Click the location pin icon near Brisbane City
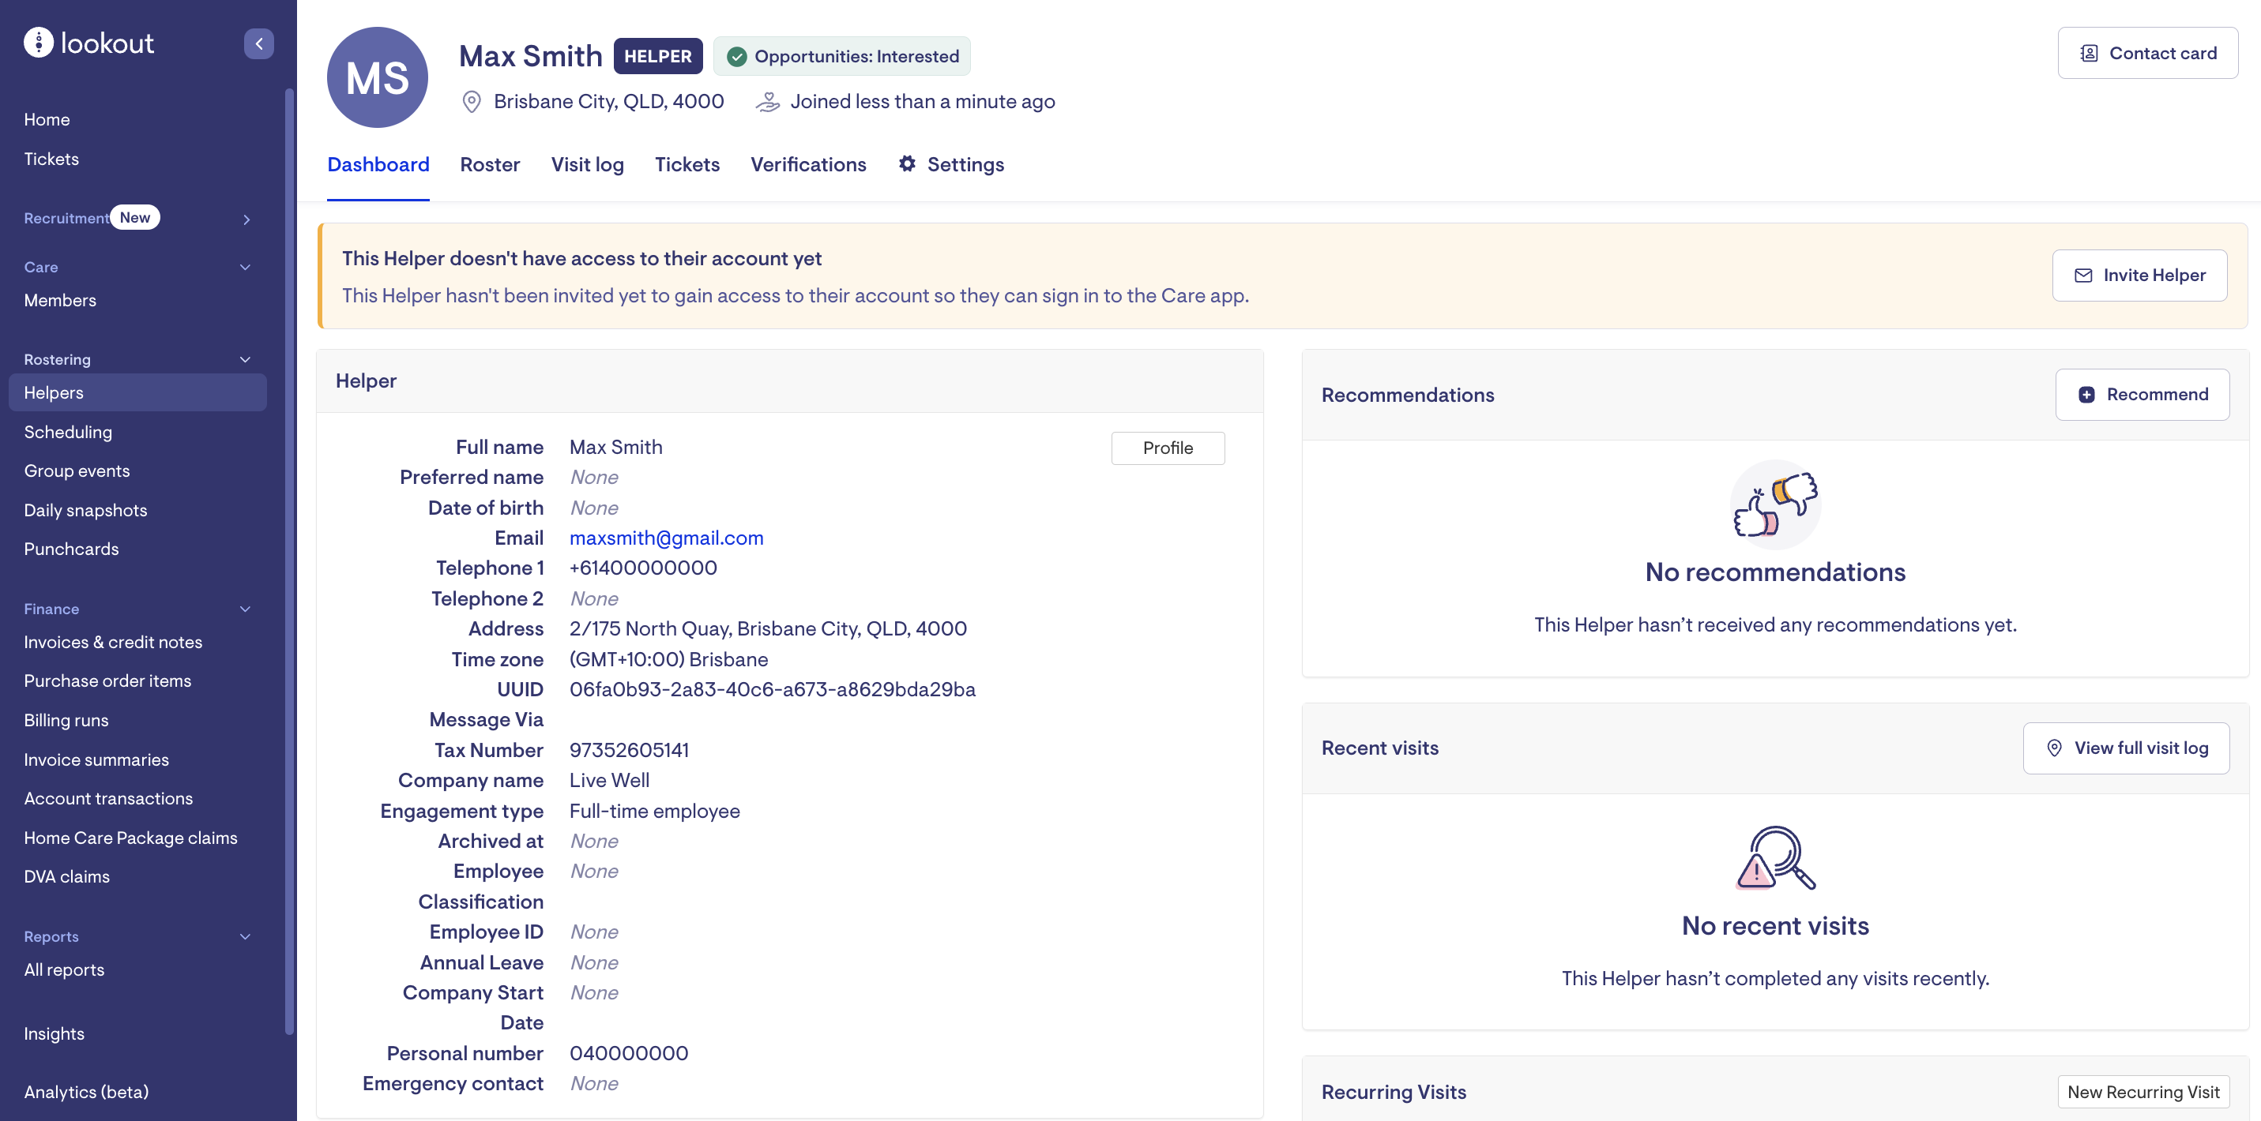Screen dimensions: 2261x1121 coord(472,102)
